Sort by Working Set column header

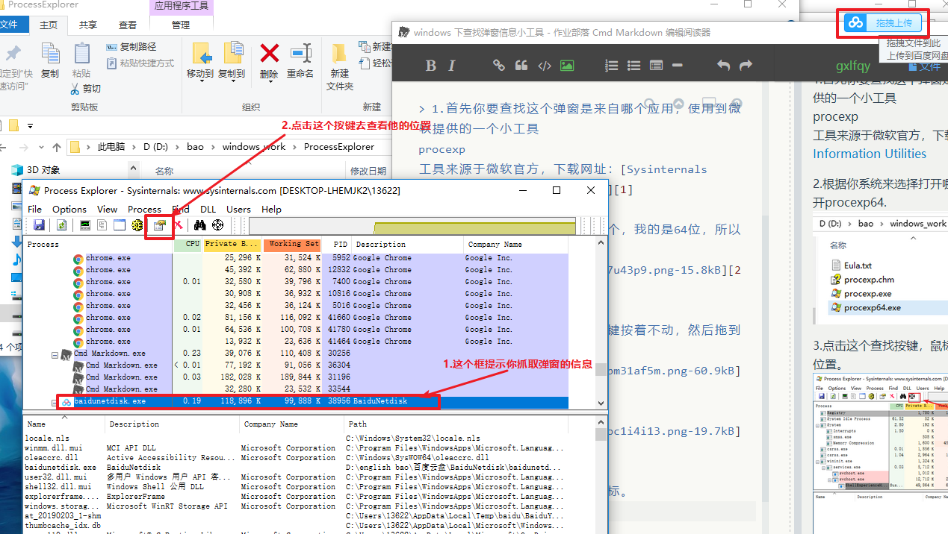tap(293, 245)
